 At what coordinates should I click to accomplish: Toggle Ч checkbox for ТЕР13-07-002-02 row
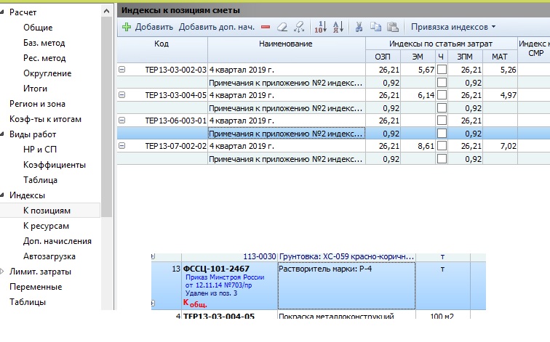click(x=442, y=146)
